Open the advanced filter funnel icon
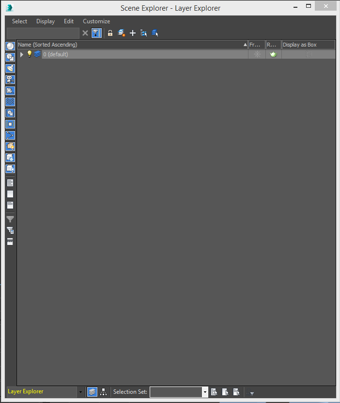 10,230
